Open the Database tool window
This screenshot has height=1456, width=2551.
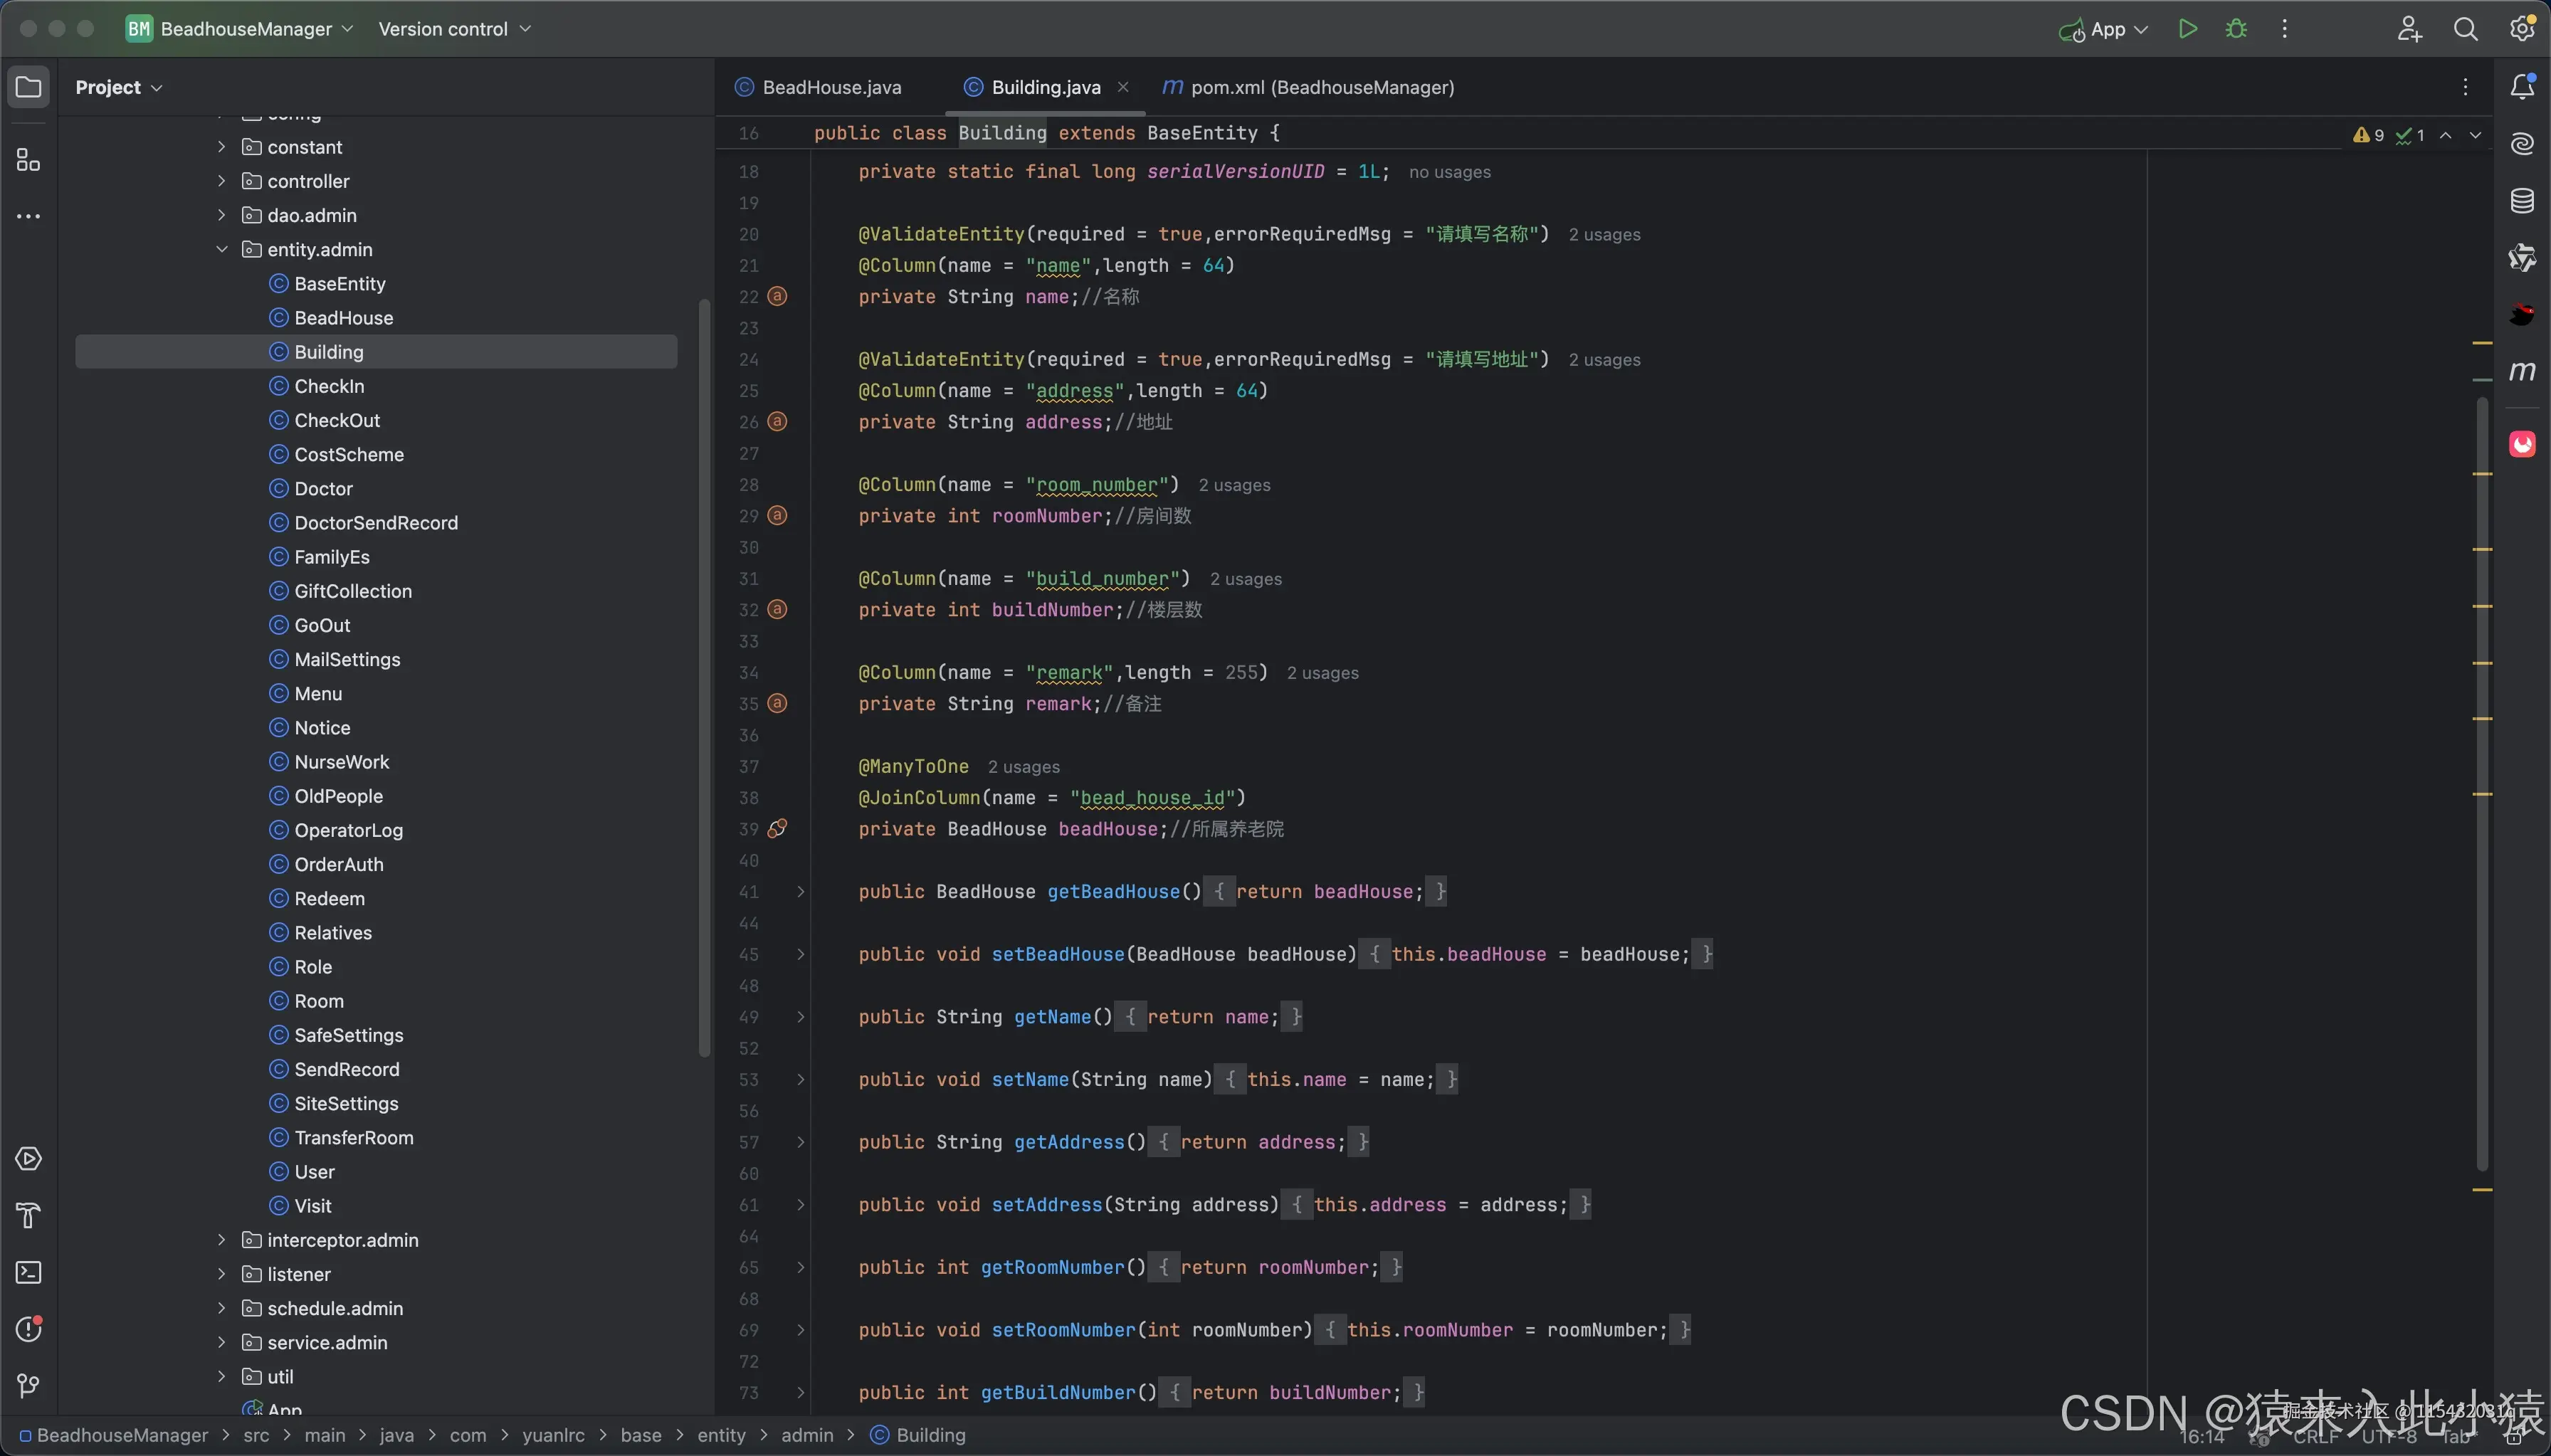2522,201
